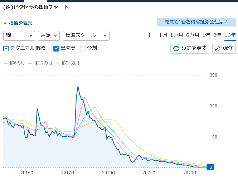Select the 6カ月 range tab
The image size is (238, 180).
193,35
